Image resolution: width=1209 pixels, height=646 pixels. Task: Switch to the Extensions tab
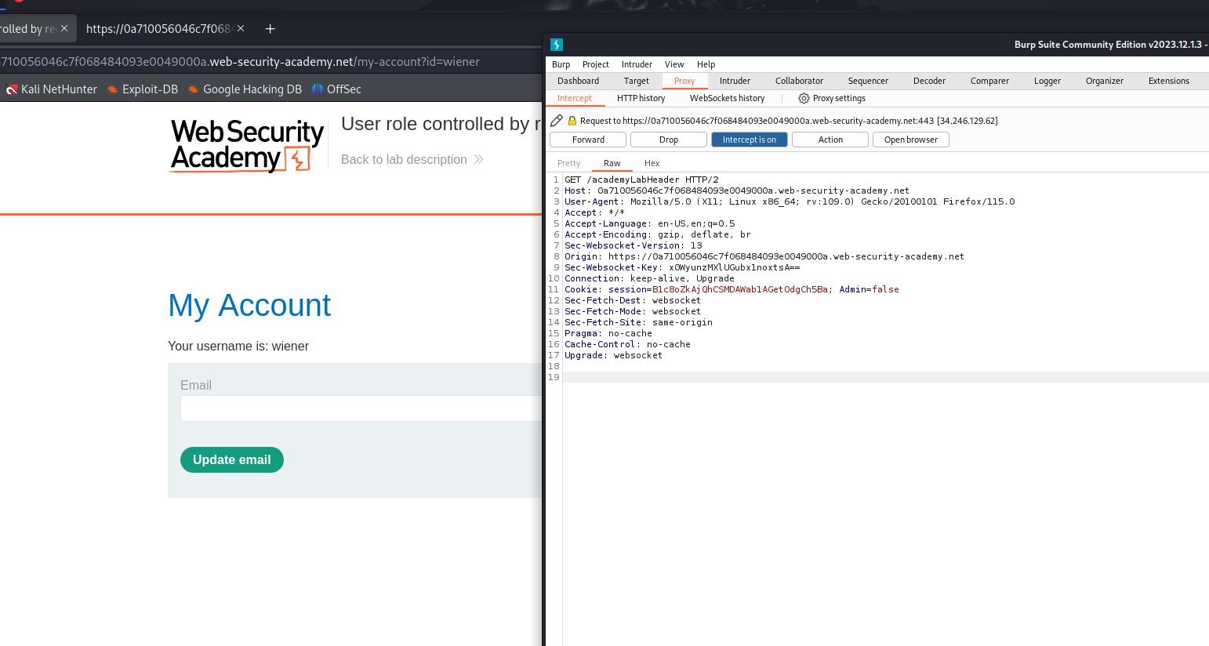[1168, 81]
